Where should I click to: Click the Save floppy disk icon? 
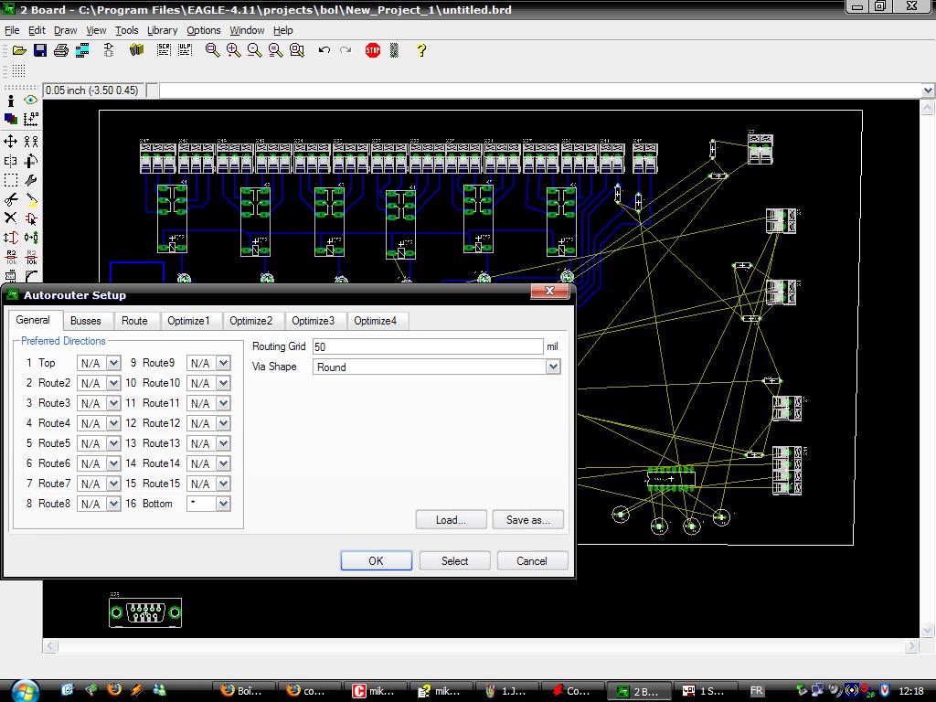click(39, 50)
